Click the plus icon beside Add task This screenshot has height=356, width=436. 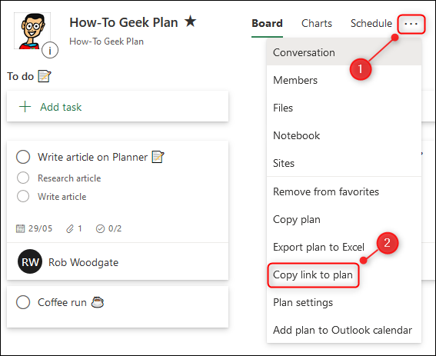(25, 107)
